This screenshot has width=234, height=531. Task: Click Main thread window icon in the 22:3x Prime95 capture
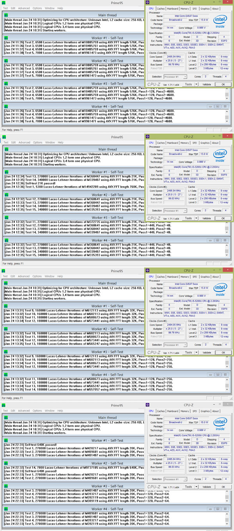5,418
